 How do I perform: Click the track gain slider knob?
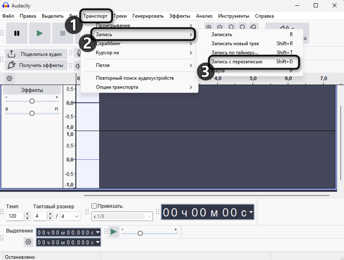[x=32, y=101]
